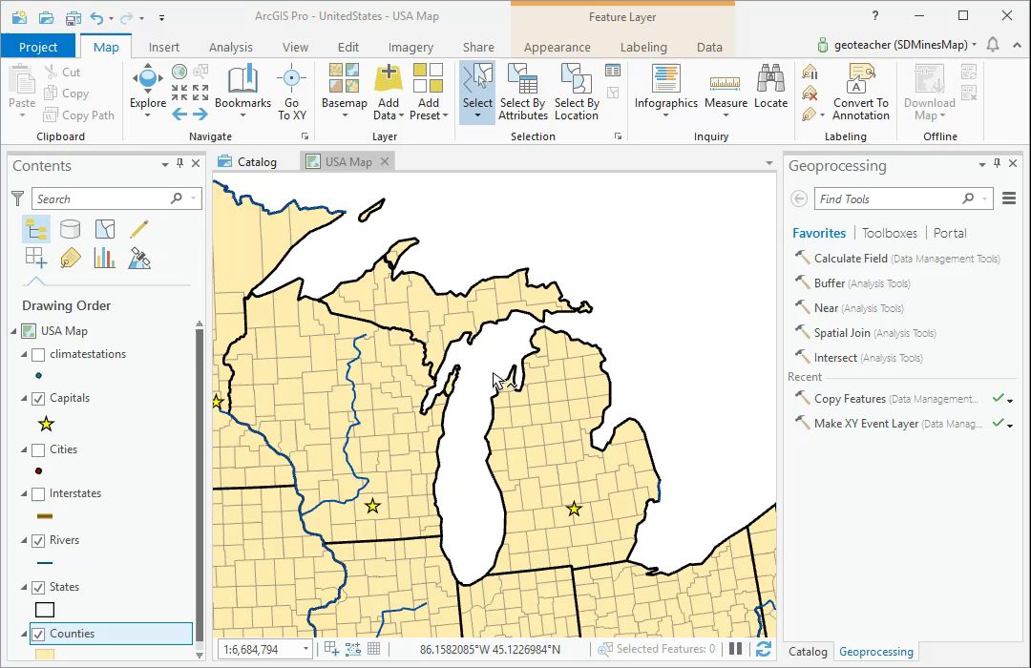1031x668 pixels.
Task: Switch to List By Charts view
Action: [105, 258]
